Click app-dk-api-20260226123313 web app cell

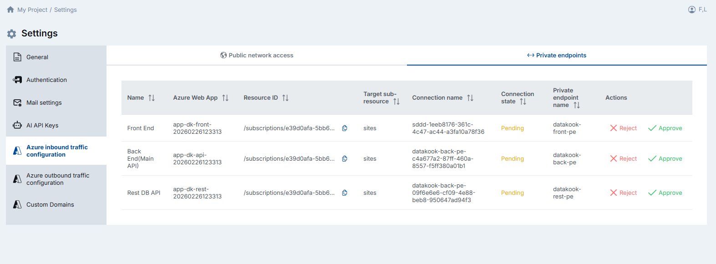pos(197,158)
